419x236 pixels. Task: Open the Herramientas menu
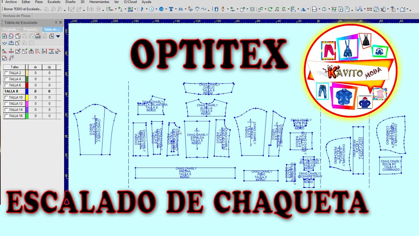(x=100, y=2)
